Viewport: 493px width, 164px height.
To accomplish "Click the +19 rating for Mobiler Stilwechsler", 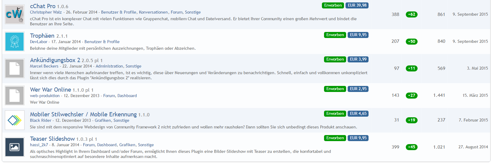I will click(411, 120).
